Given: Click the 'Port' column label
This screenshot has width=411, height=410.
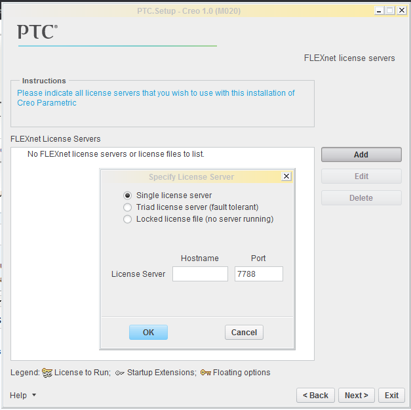Looking at the screenshot, I should (x=258, y=258).
